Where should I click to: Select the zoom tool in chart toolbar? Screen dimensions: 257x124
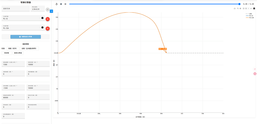coord(238,8)
